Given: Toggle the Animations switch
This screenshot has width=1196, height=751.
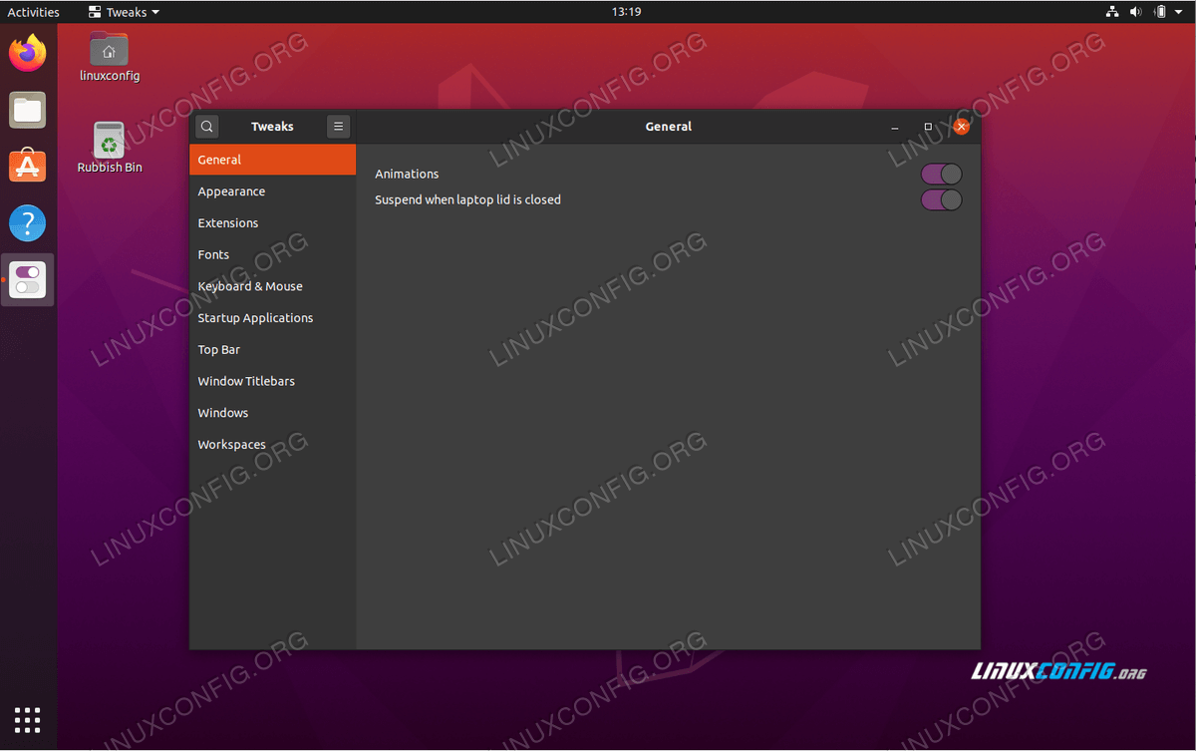Looking at the screenshot, I should 941,175.
